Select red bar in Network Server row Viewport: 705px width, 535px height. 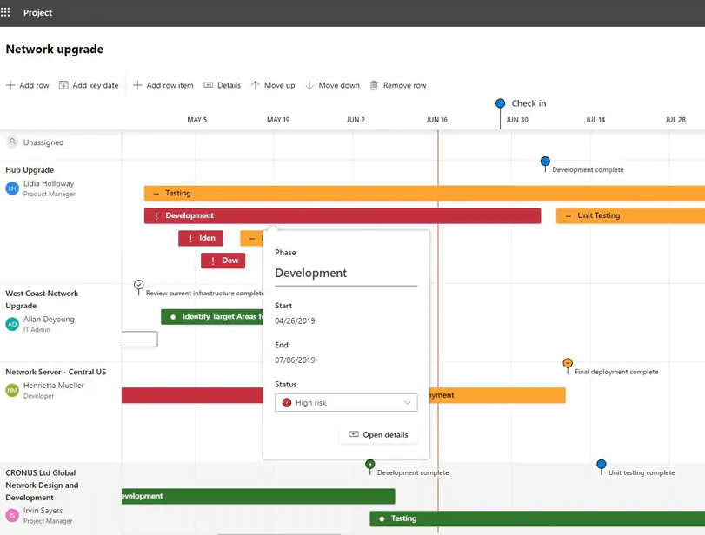tap(192, 395)
